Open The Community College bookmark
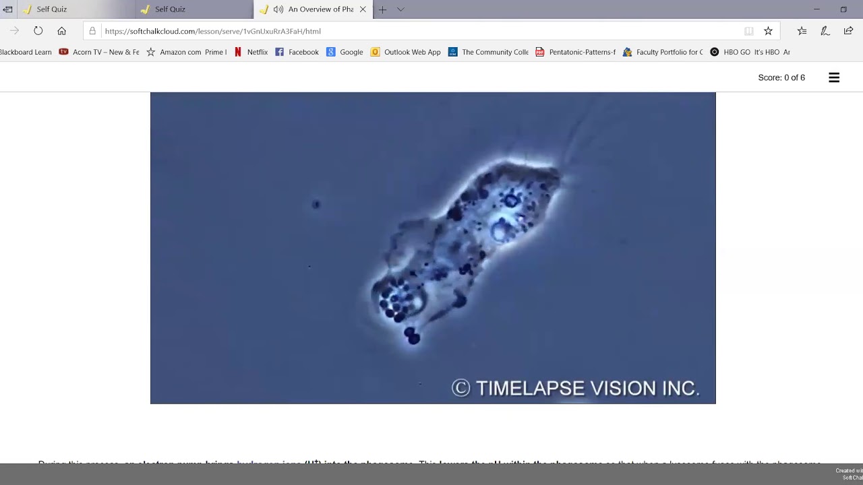 click(489, 52)
